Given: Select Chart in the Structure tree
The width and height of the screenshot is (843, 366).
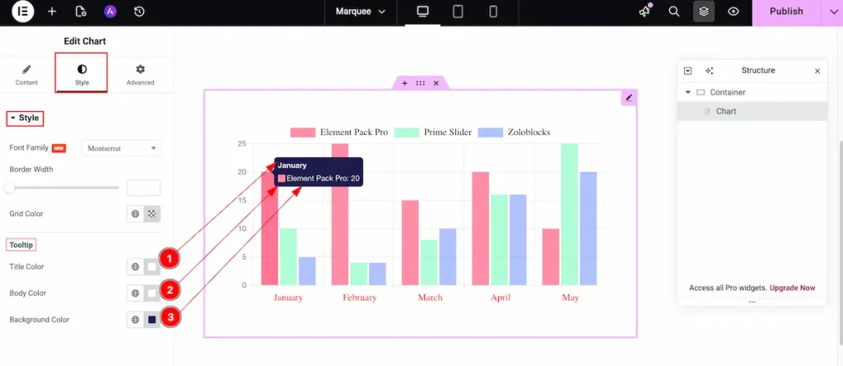Looking at the screenshot, I should (752, 111).
